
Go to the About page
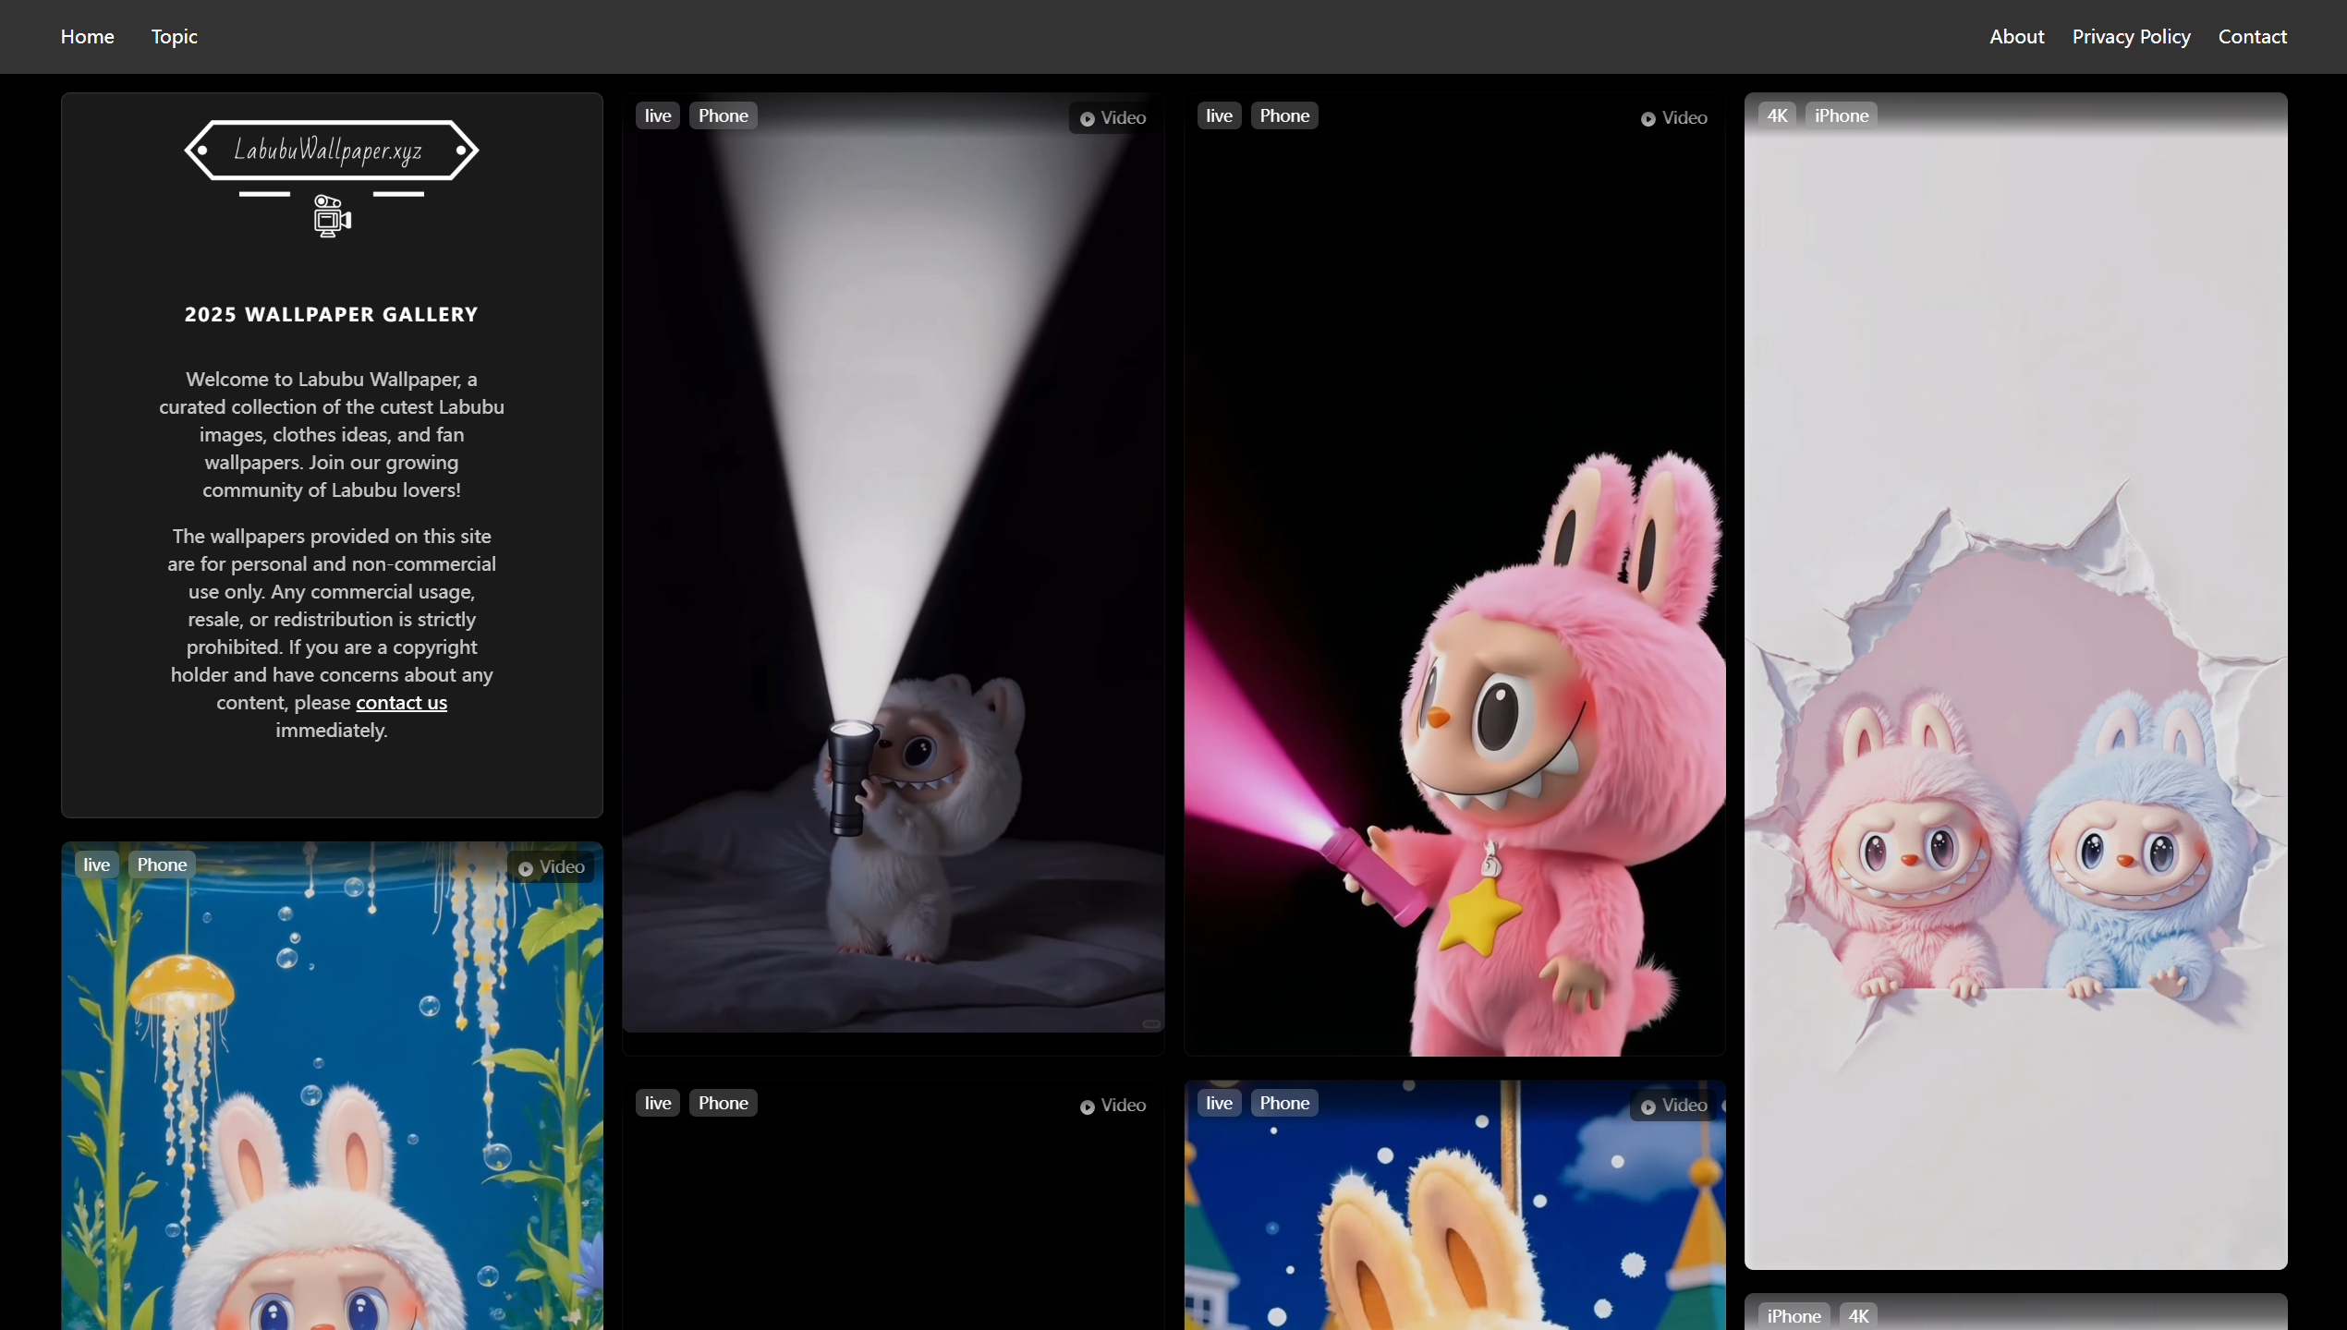click(x=2016, y=37)
